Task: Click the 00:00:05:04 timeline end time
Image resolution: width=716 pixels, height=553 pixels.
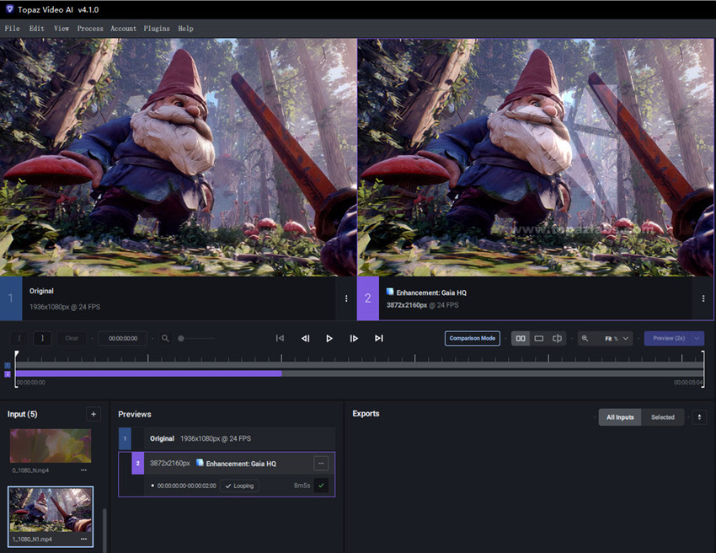Action: 688,383
